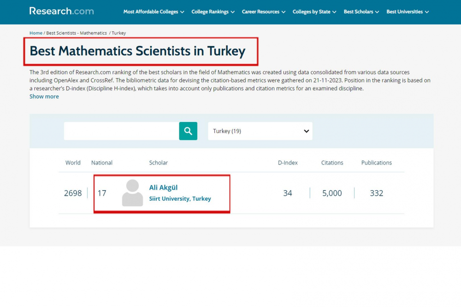Click the green search magnifier button
Screen dimensions: 461x307
click(x=188, y=131)
